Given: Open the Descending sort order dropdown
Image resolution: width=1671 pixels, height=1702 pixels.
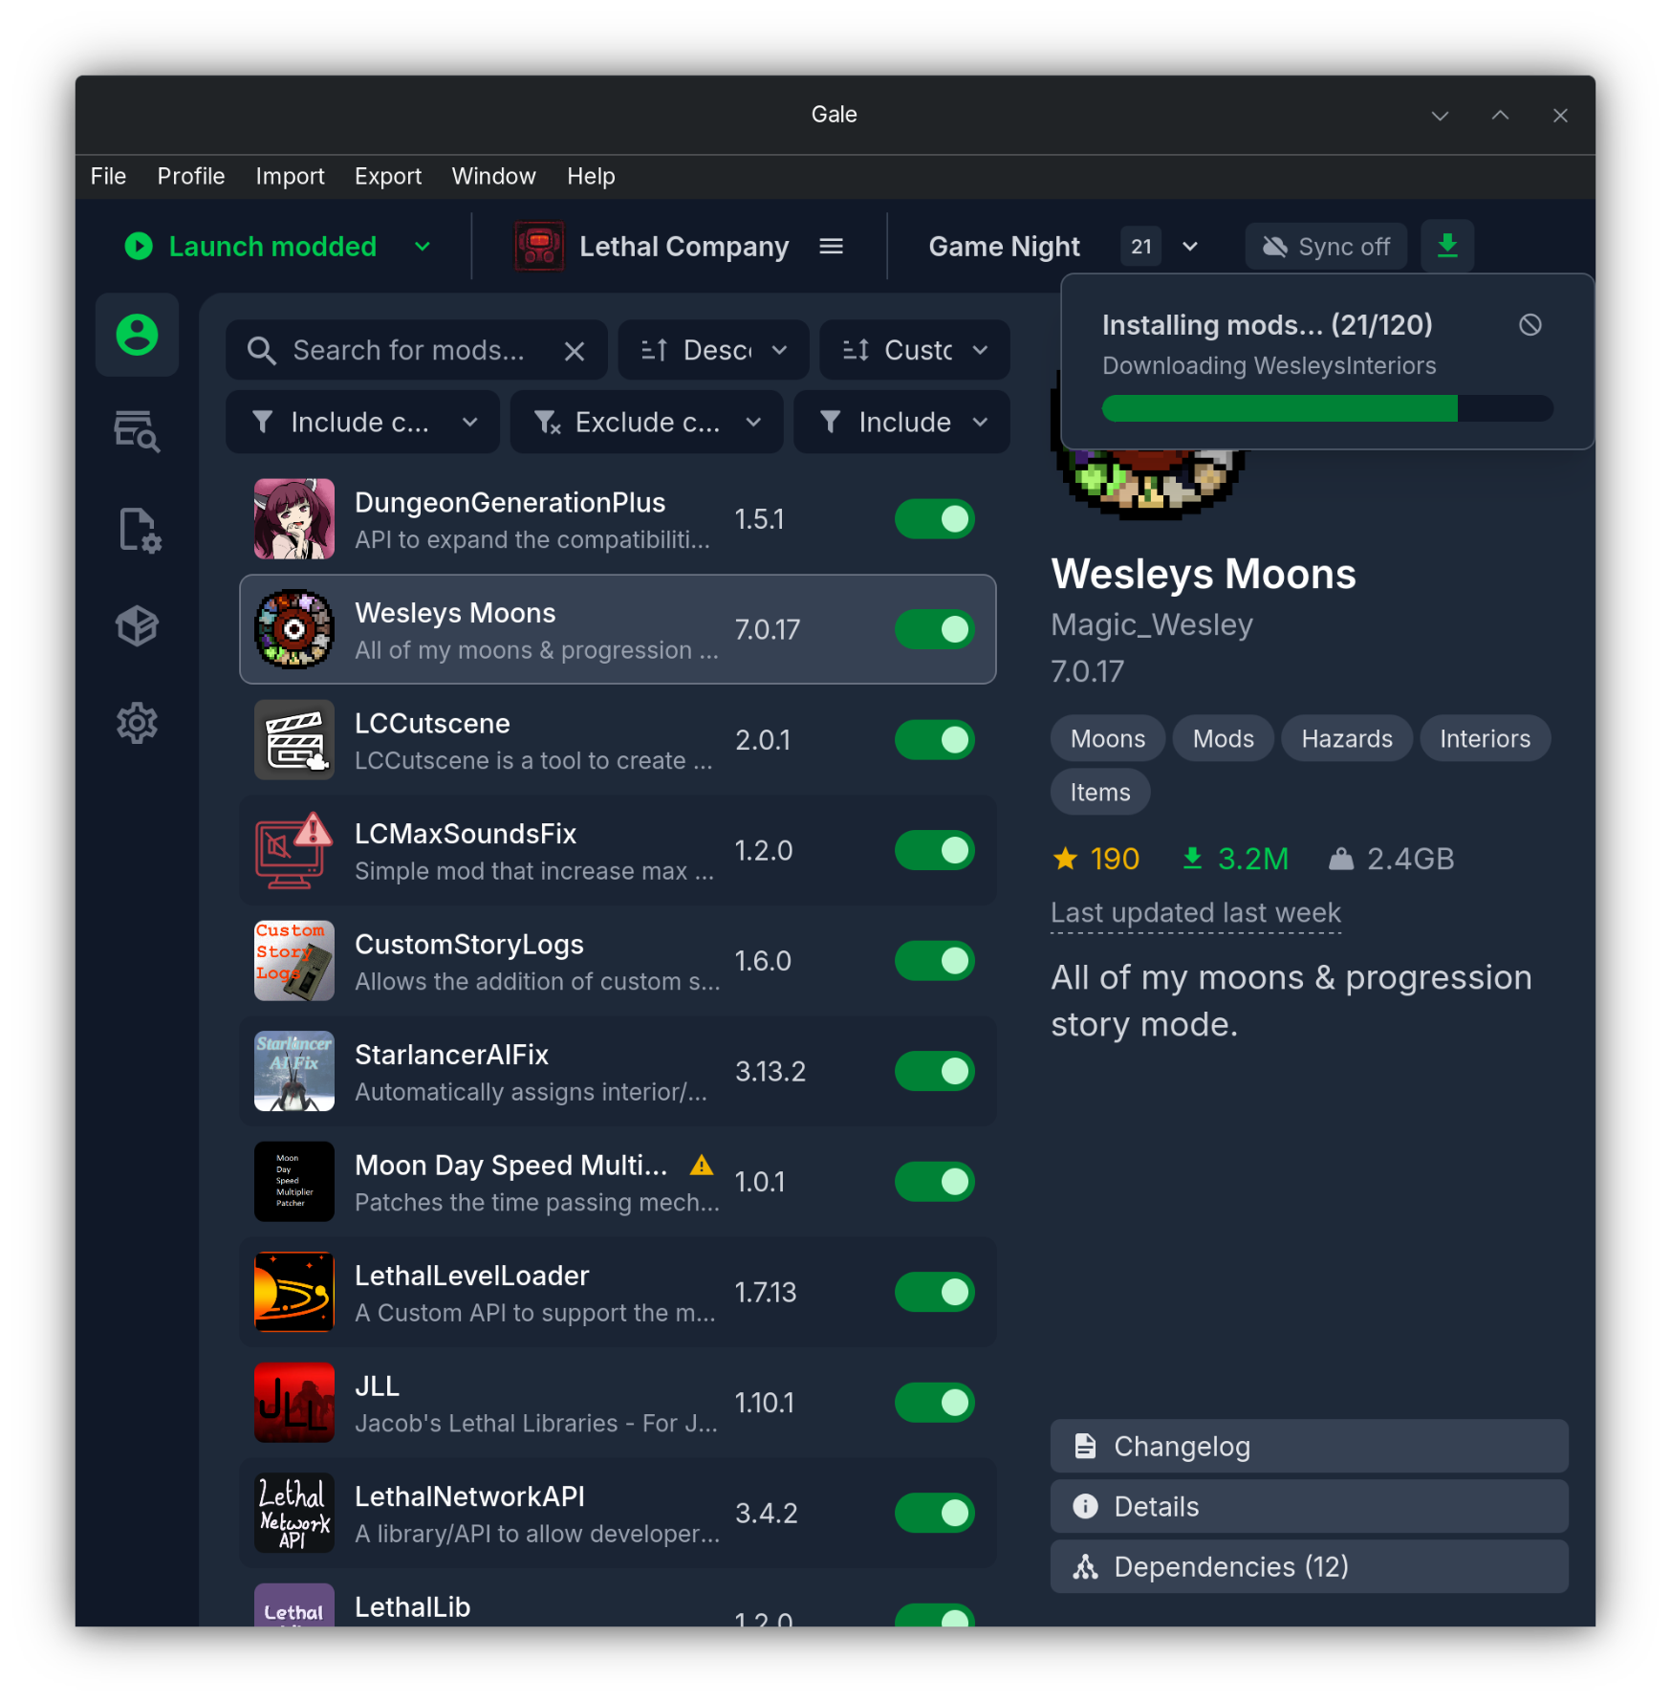Looking at the screenshot, I should coord(713,351).
